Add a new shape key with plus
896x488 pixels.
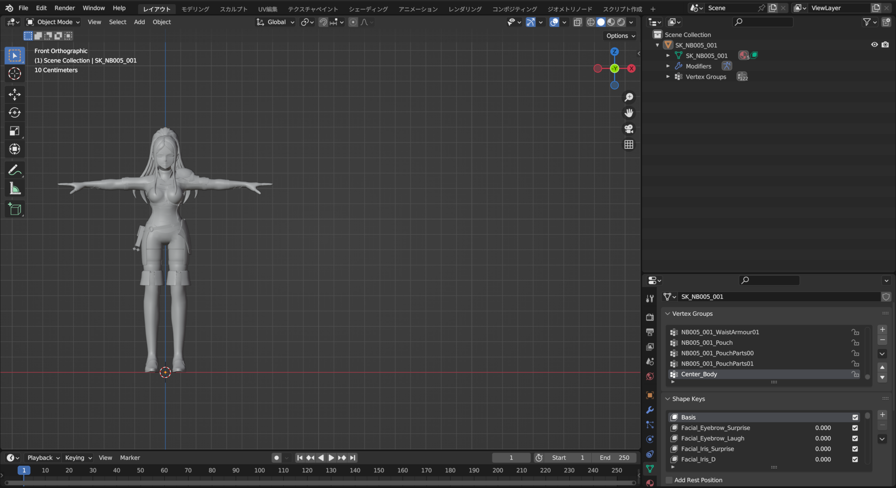pos(882,415)
